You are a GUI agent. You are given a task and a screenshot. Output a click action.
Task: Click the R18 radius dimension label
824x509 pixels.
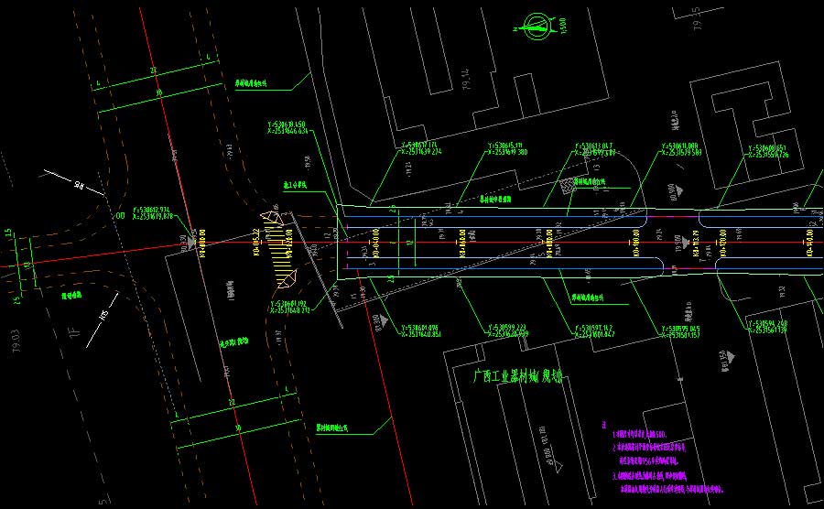click(79, 186)
